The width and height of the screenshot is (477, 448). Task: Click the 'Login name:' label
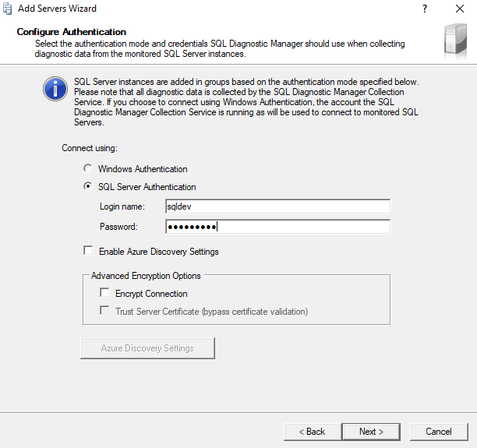pyautogui.click(x=122, y=206)
